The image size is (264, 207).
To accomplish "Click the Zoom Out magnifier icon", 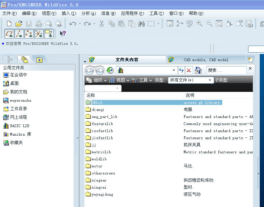I will [x=209, y=24].
